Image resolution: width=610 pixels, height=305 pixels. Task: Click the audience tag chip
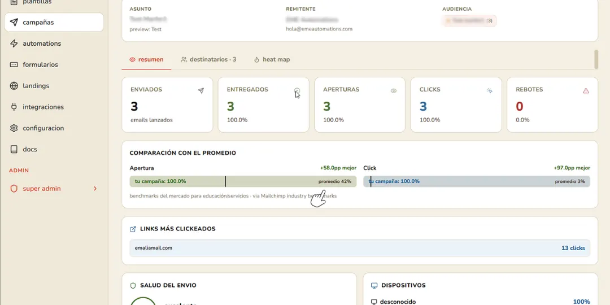(469, 20)
